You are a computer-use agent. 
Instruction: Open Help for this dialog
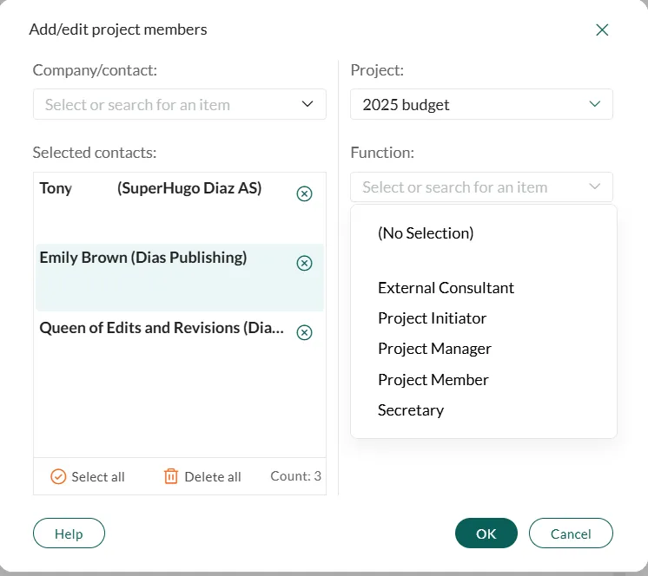[69, 533]
